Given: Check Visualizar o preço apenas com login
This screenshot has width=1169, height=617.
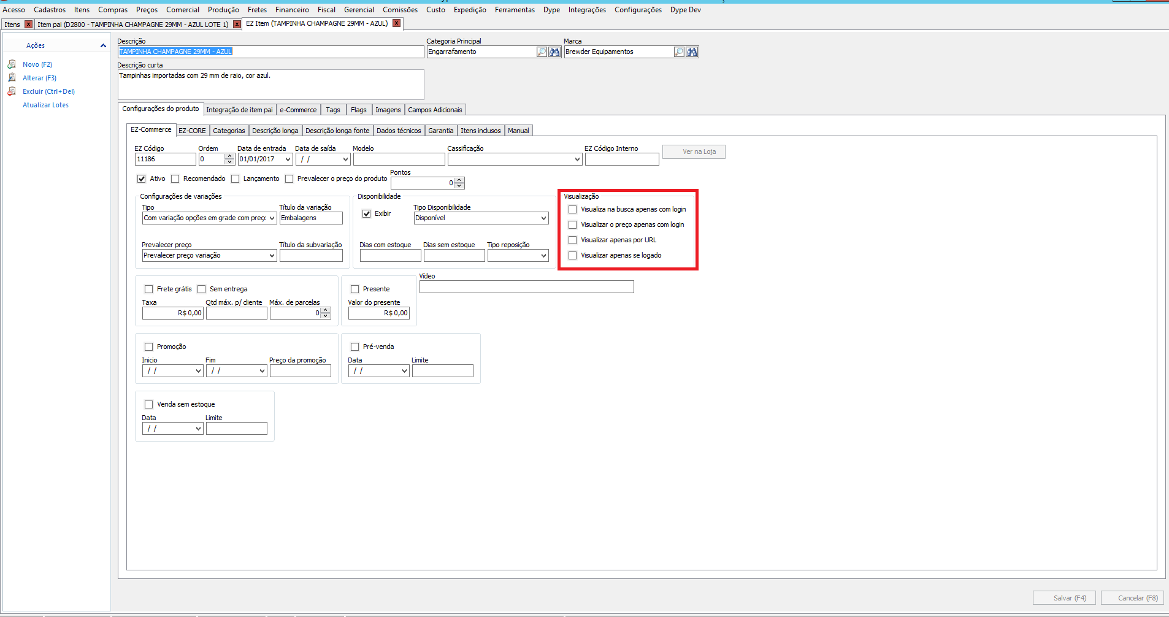Looking at the screenshot, I should (x=572, y=224).
